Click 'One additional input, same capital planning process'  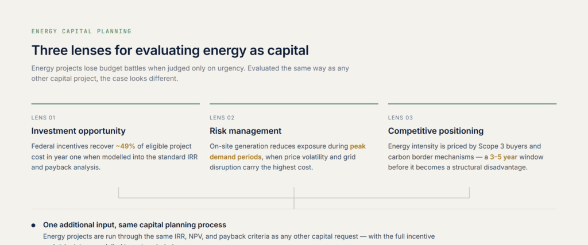pos(134,225)
